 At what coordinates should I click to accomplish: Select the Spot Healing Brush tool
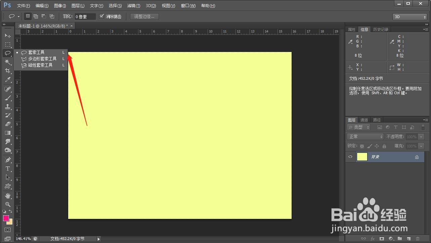7,89
